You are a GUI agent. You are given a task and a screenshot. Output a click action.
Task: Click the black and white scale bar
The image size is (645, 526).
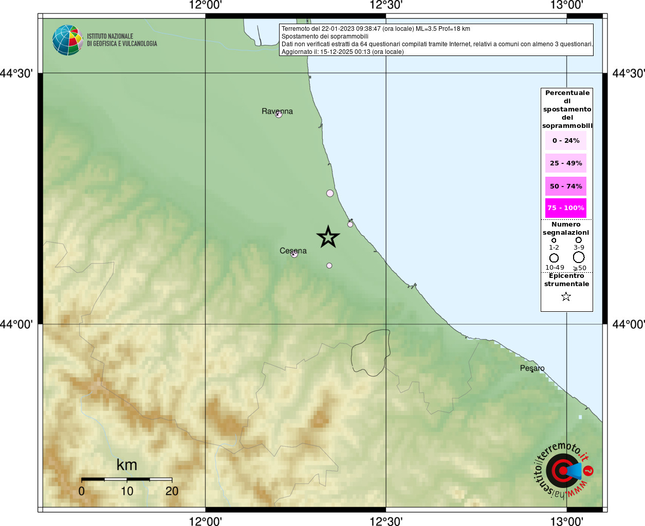coord(126,479)
